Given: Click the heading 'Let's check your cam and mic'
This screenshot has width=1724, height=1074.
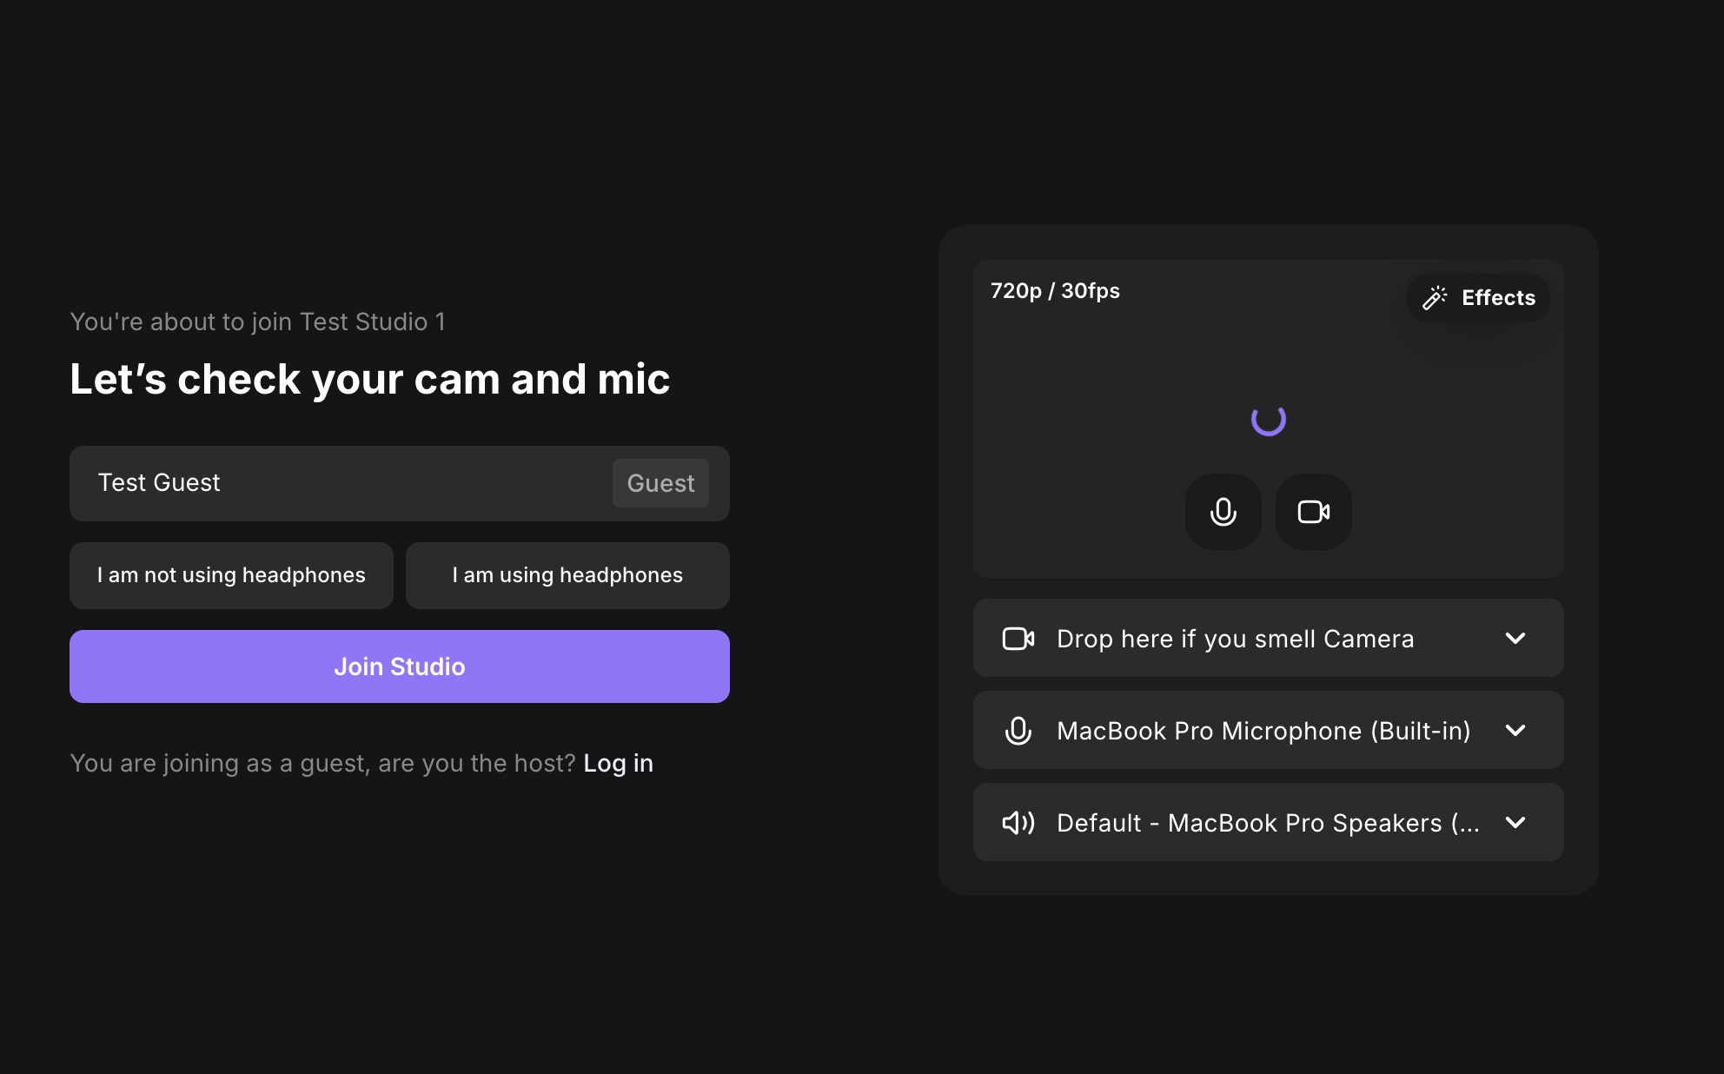Looking at the screenshot, I should click(370, 379).
